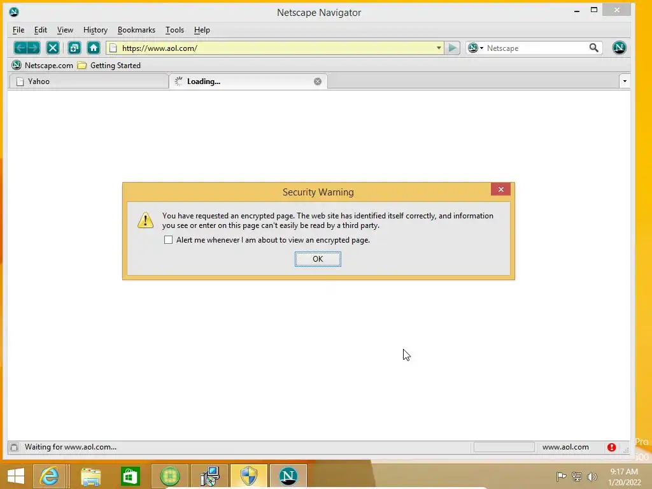Click the red security alert status icon

coord(611,447)
